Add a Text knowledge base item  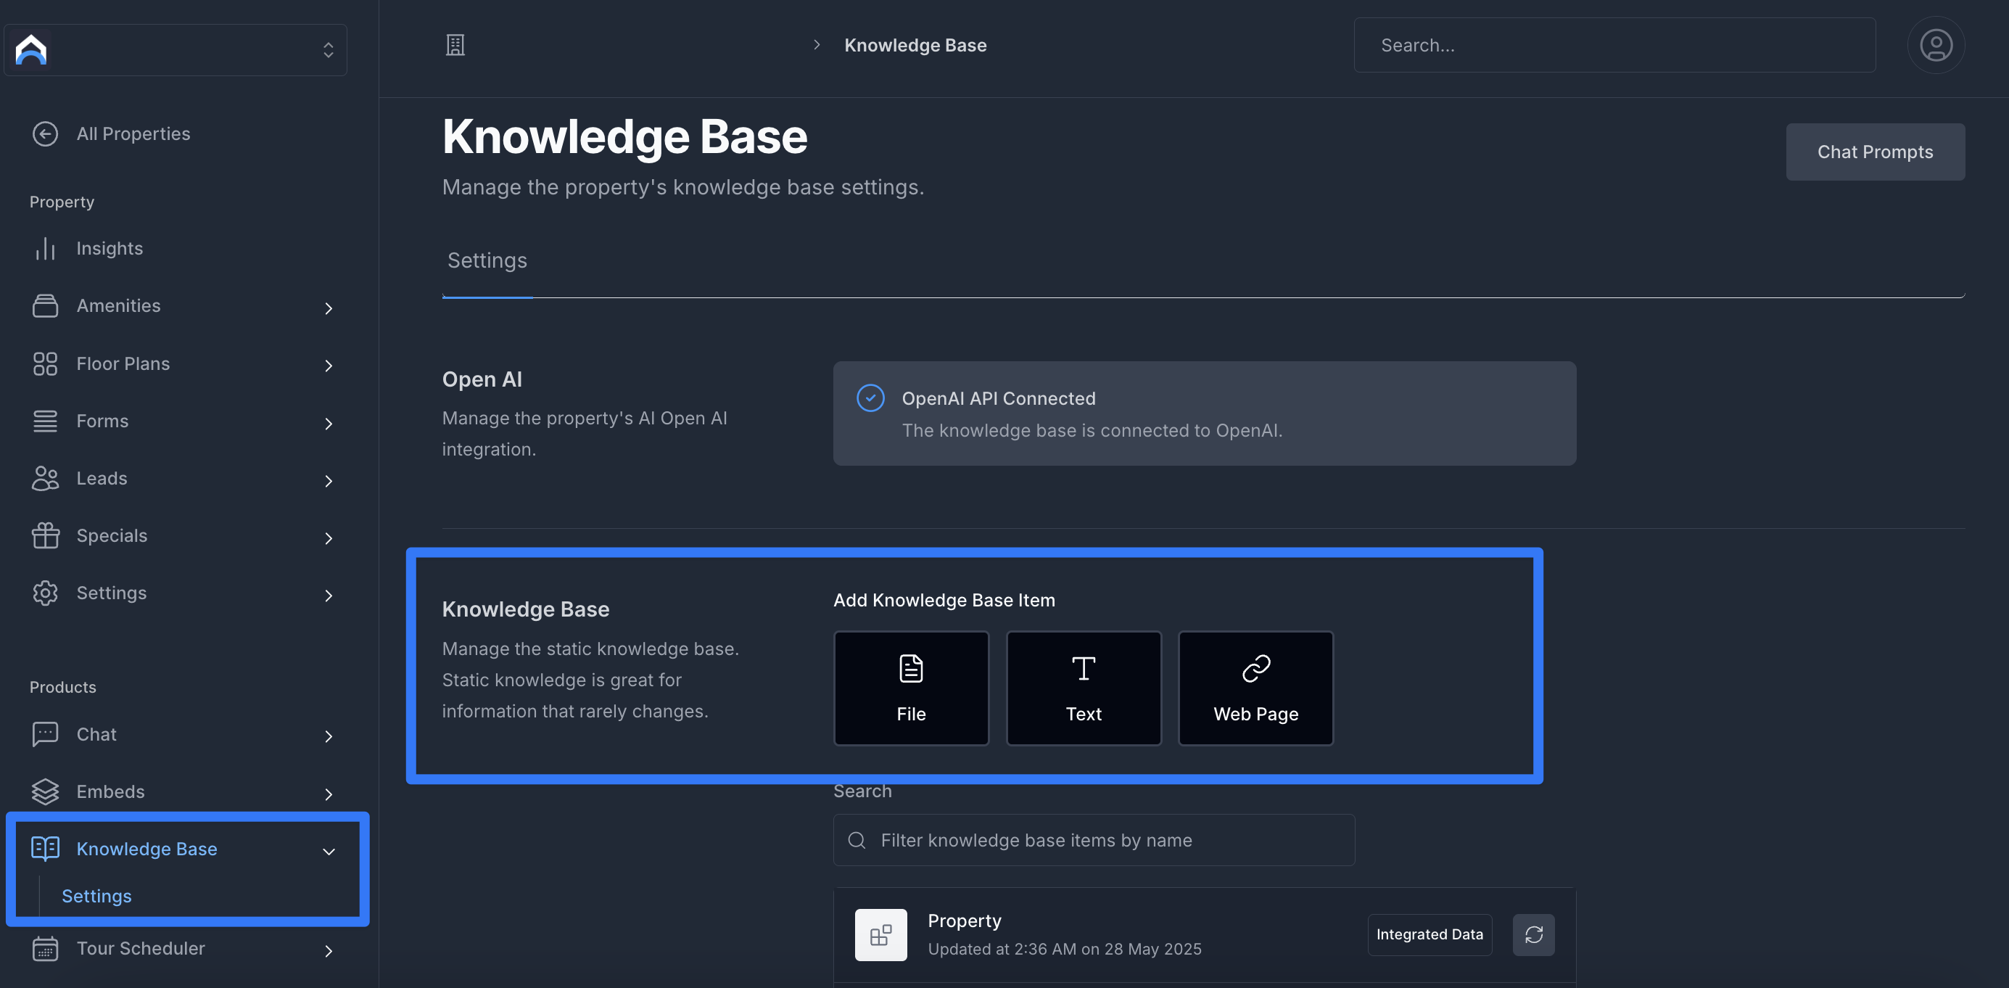pyautogui.click(x=1084, y=688)
